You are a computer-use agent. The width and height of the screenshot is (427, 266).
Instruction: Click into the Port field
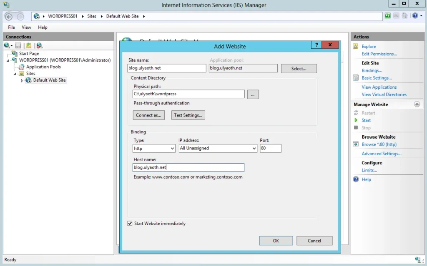tap(270, 148)
